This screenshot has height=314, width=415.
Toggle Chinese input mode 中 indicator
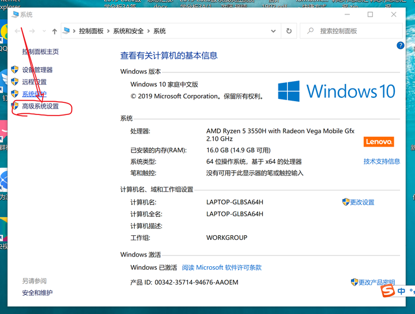tap(401, 291)
